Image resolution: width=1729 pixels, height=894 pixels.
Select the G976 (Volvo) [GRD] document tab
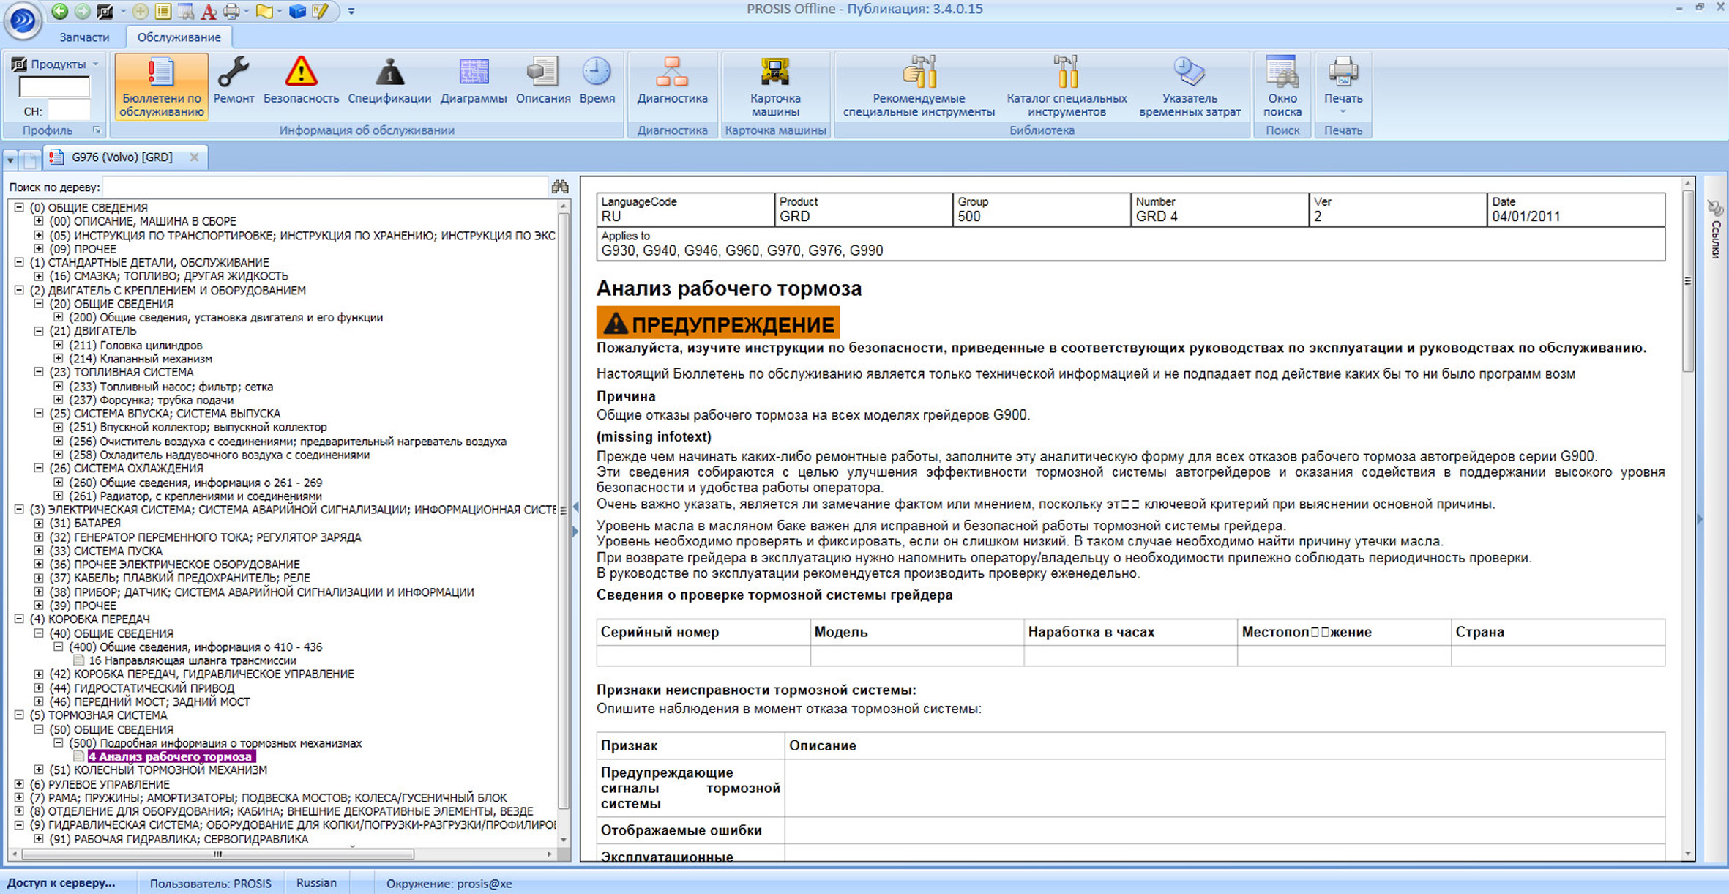tap(122, 157)
